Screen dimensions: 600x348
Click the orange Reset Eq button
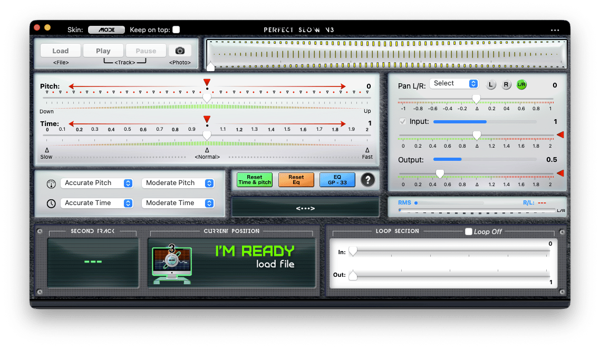coord(296,180)
